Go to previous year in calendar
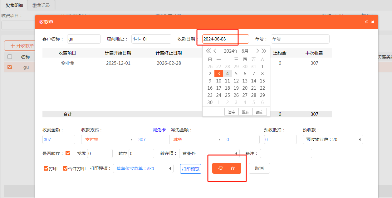Image resolution: width=392 pixels, height=198 pixels. (208, 51)
